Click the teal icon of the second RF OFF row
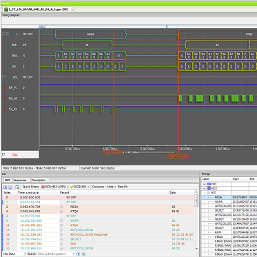The width and height of the screenshot is (257, 257). point(9,77)
